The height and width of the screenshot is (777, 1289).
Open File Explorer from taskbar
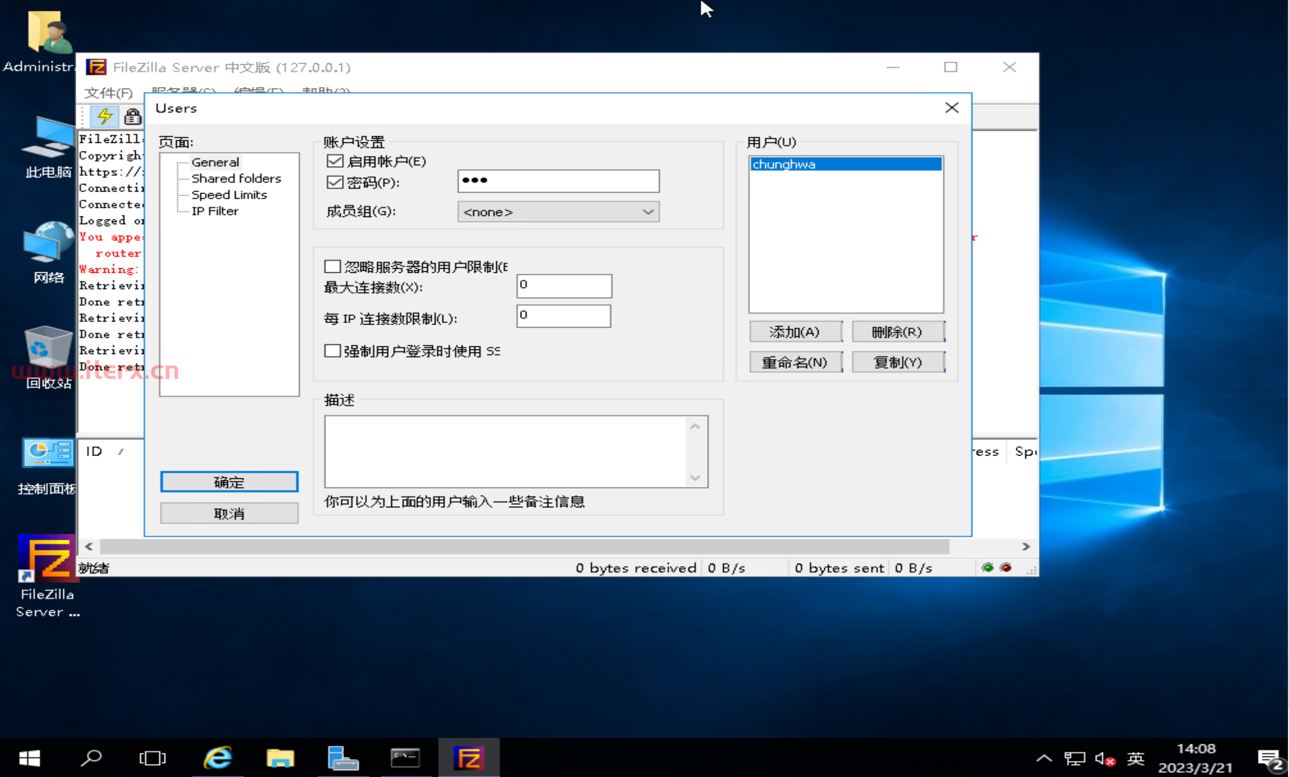[x=281, y=758]
